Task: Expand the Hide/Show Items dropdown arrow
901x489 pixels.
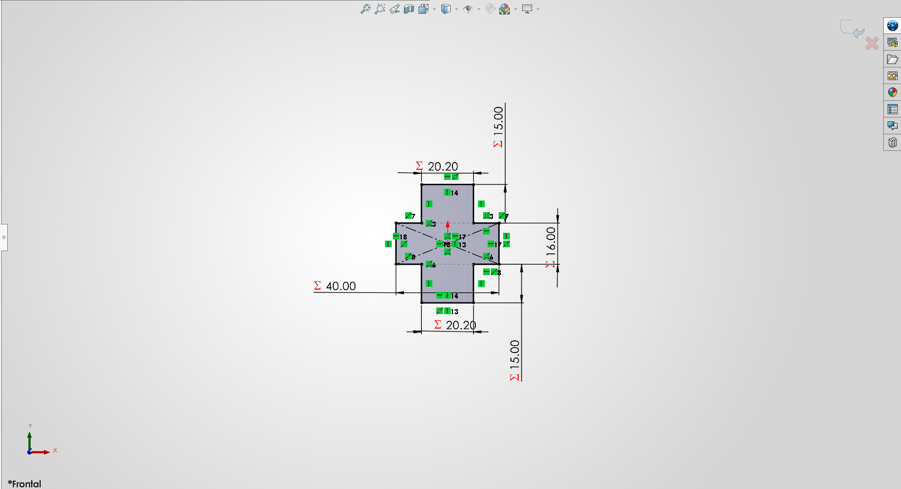Action: 479,9
